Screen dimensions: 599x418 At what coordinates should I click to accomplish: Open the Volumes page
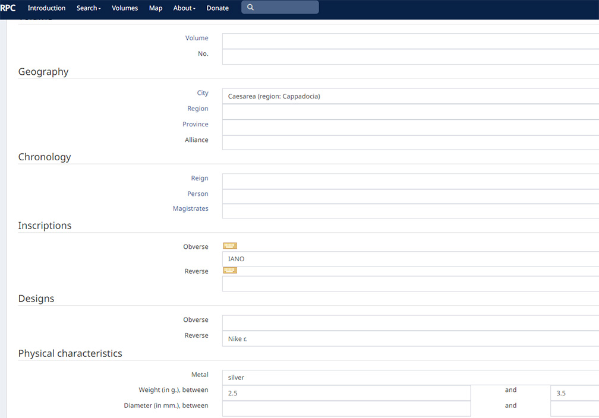[x=125, y=8]
